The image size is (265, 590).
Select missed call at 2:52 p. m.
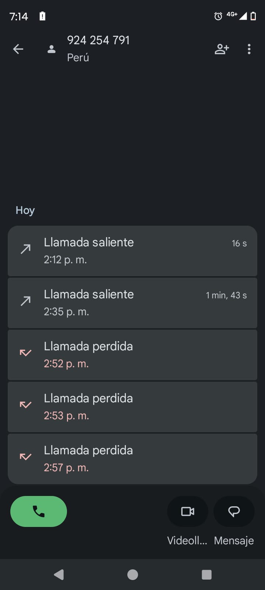(x=132, y=355)
